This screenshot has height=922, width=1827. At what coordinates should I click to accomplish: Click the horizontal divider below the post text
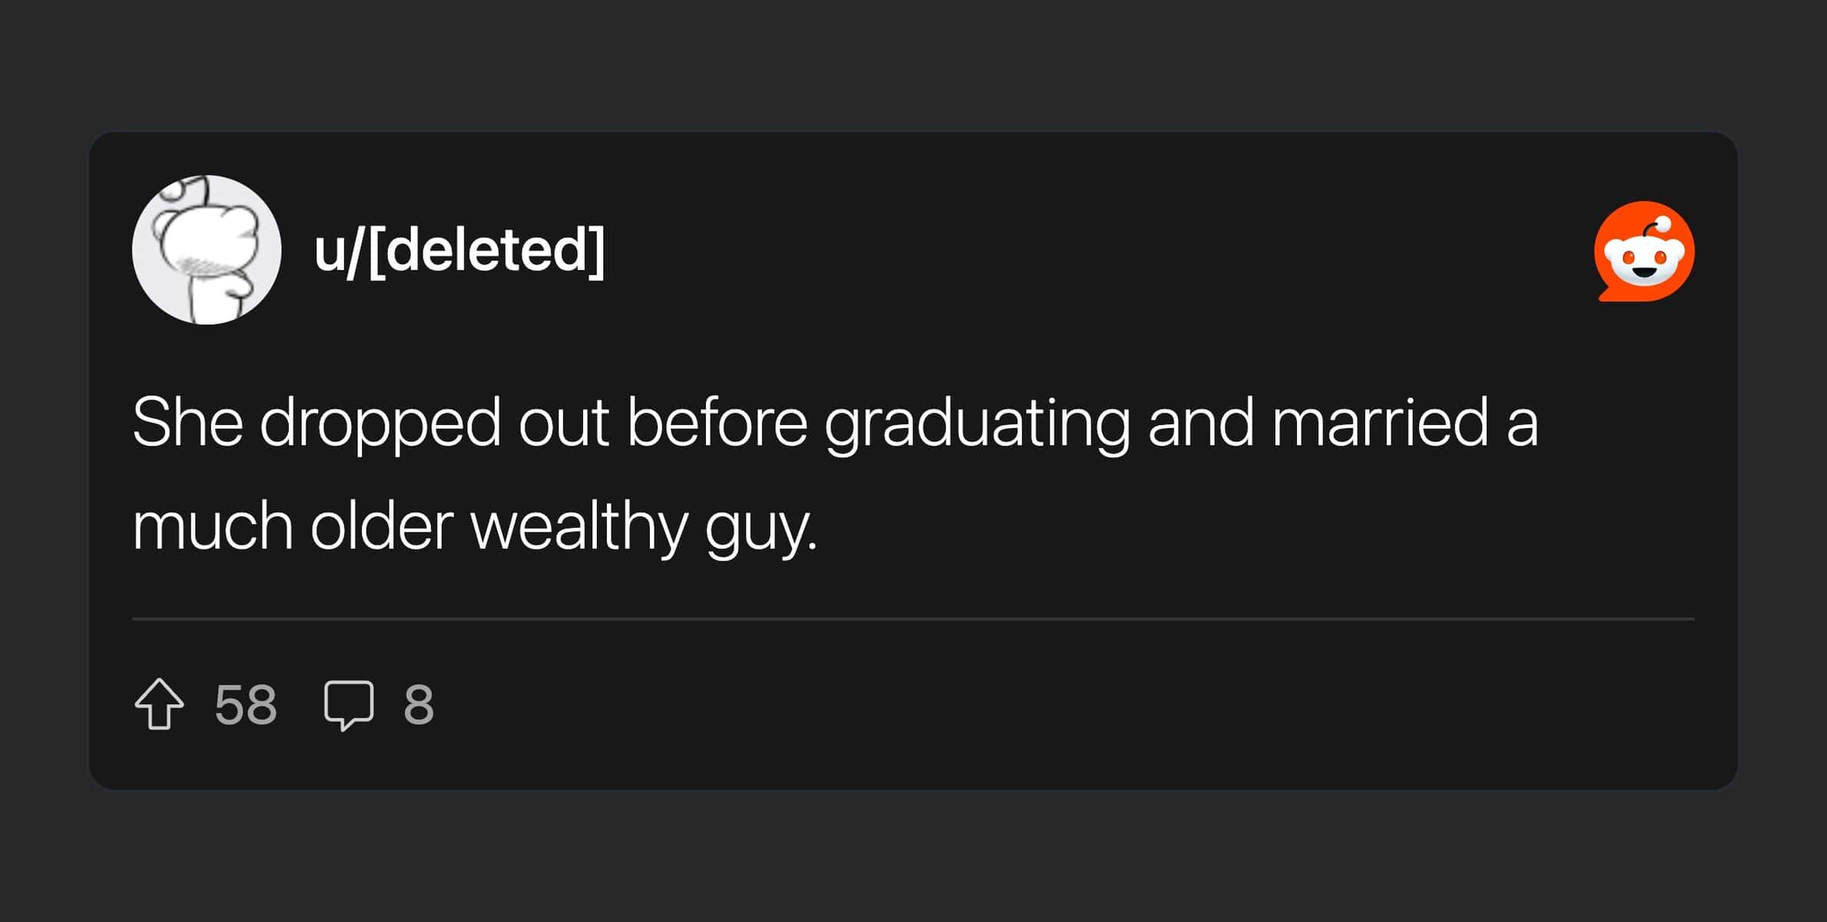[x=913, y=618]
